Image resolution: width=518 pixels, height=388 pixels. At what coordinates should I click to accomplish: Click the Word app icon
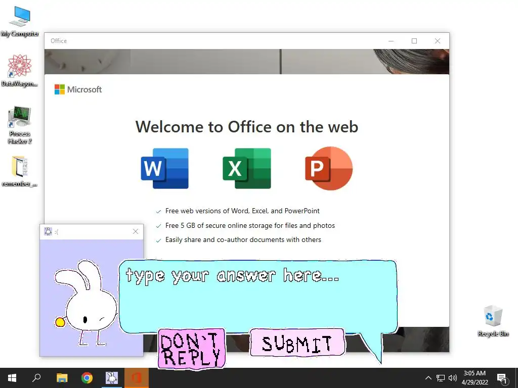point(164,169)
